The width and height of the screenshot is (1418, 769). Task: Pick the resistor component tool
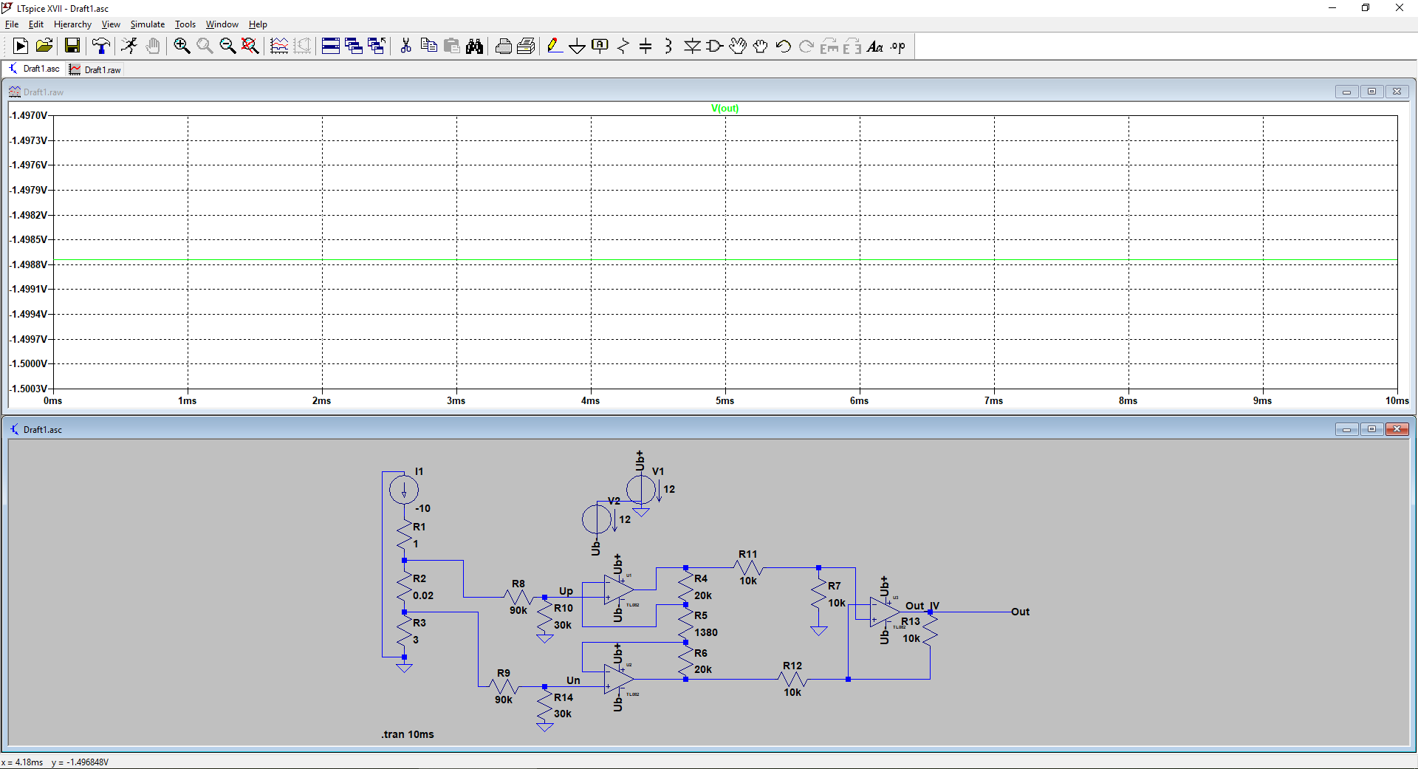pos(623,47)
